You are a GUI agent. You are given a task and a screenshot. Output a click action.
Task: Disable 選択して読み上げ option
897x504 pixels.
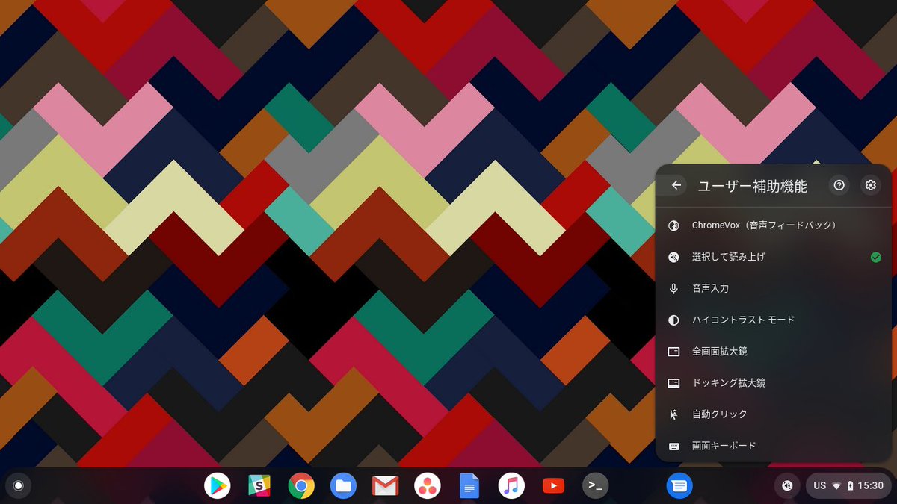click(x=774, y=257)
